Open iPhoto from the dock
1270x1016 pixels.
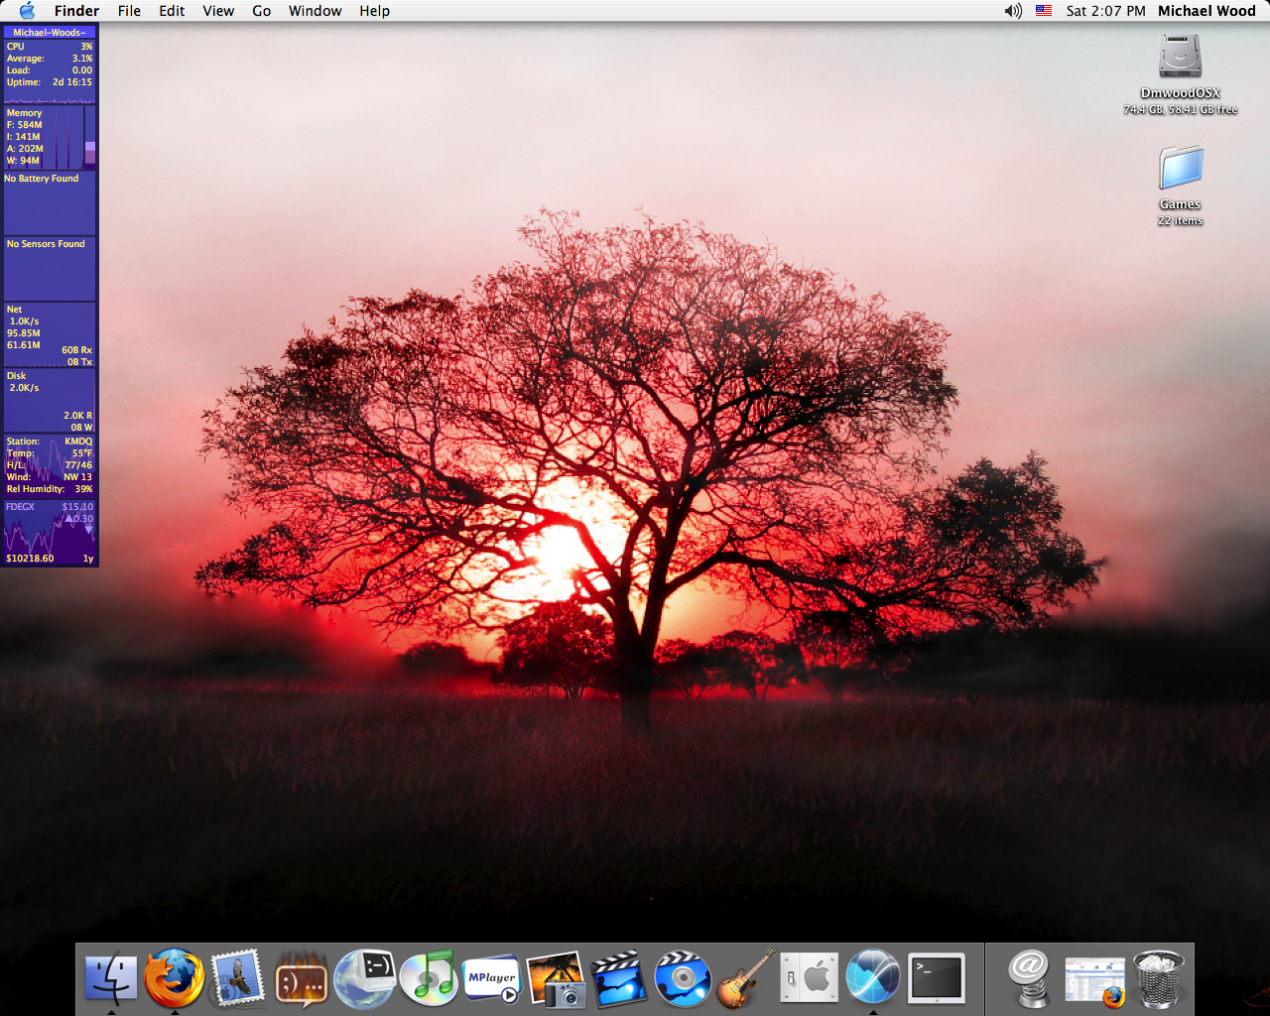tap(556, 977)
